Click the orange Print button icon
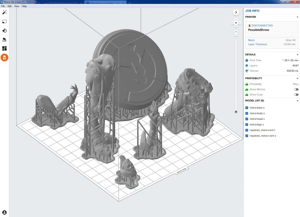This screenshot has width=300, height=217. click(x=4, y=58)
